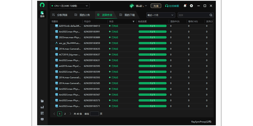
Task: Click the progress bar for job 62W200184013
Action: [x=153, y=26]
